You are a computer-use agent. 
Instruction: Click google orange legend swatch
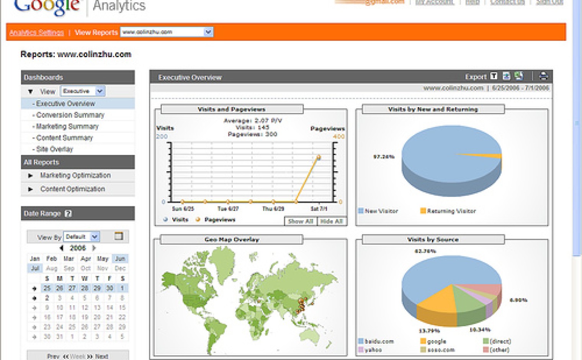[x=423, y=341]
